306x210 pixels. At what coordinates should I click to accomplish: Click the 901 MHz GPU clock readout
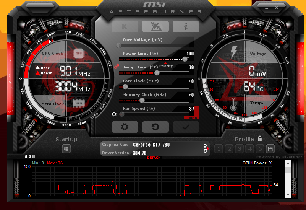coord(75,71)
